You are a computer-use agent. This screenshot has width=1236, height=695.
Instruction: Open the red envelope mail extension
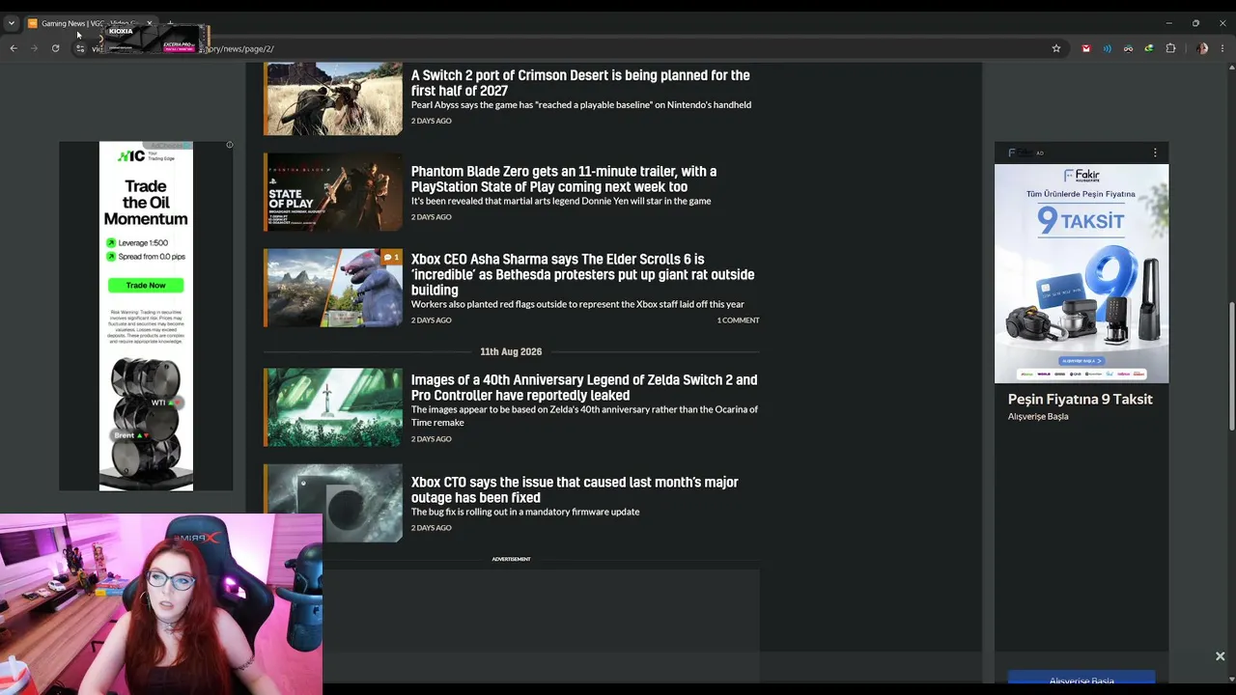[x=1086, y=48]
